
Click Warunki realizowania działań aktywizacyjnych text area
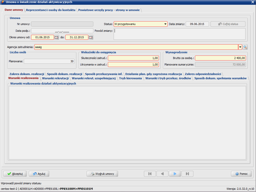(127, 123)
